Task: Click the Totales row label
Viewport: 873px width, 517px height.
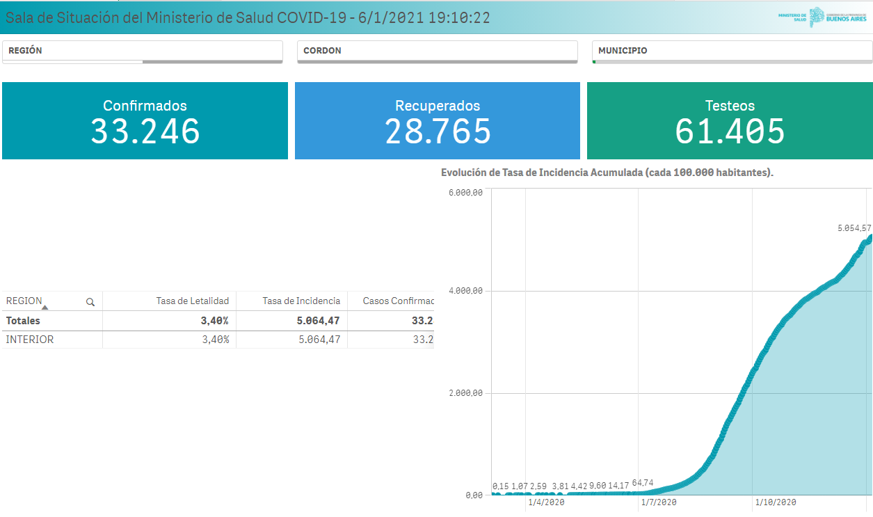Action: (23, 321)
